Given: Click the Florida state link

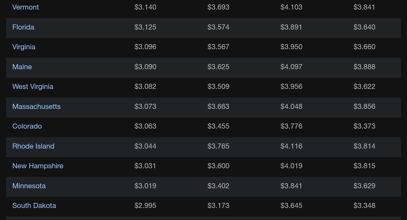Looking at the screenshot, I should [x=23, y=27].
